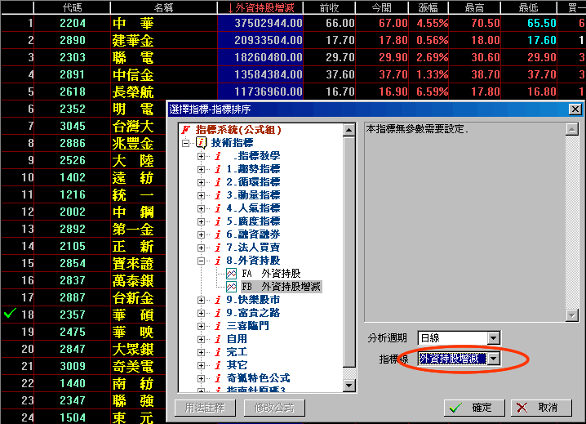Viewport: 586px width, 424px height.
Task: Click the 確定 button
Action: [474, 408]
